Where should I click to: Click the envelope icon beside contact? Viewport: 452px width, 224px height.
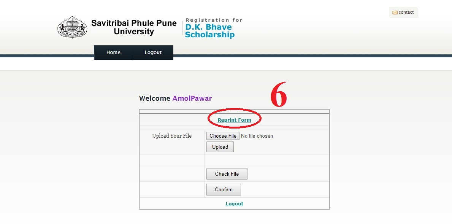click(395, 13)
